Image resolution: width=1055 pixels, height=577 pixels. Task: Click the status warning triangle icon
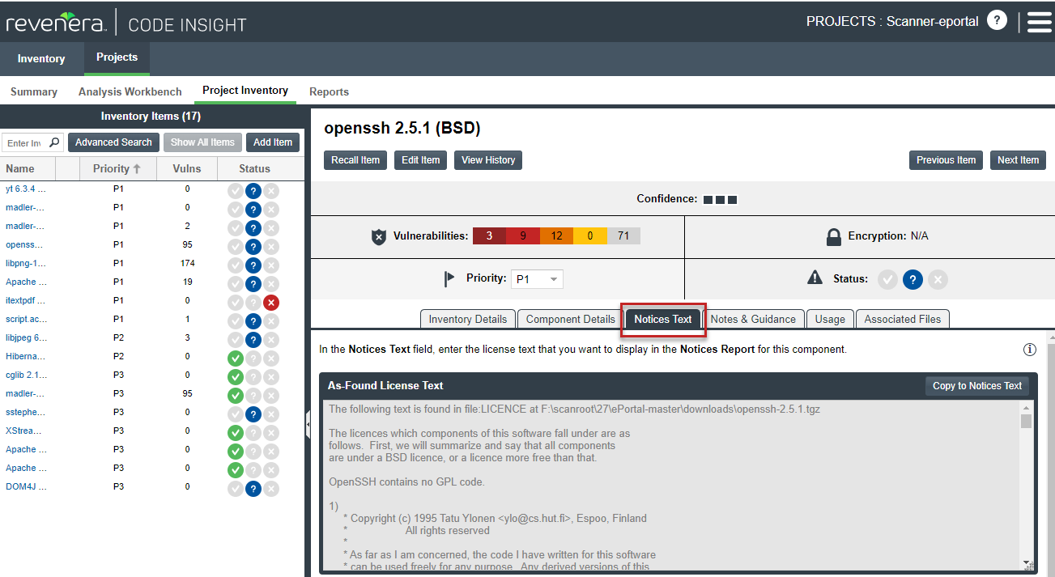(x=815, y=278)
